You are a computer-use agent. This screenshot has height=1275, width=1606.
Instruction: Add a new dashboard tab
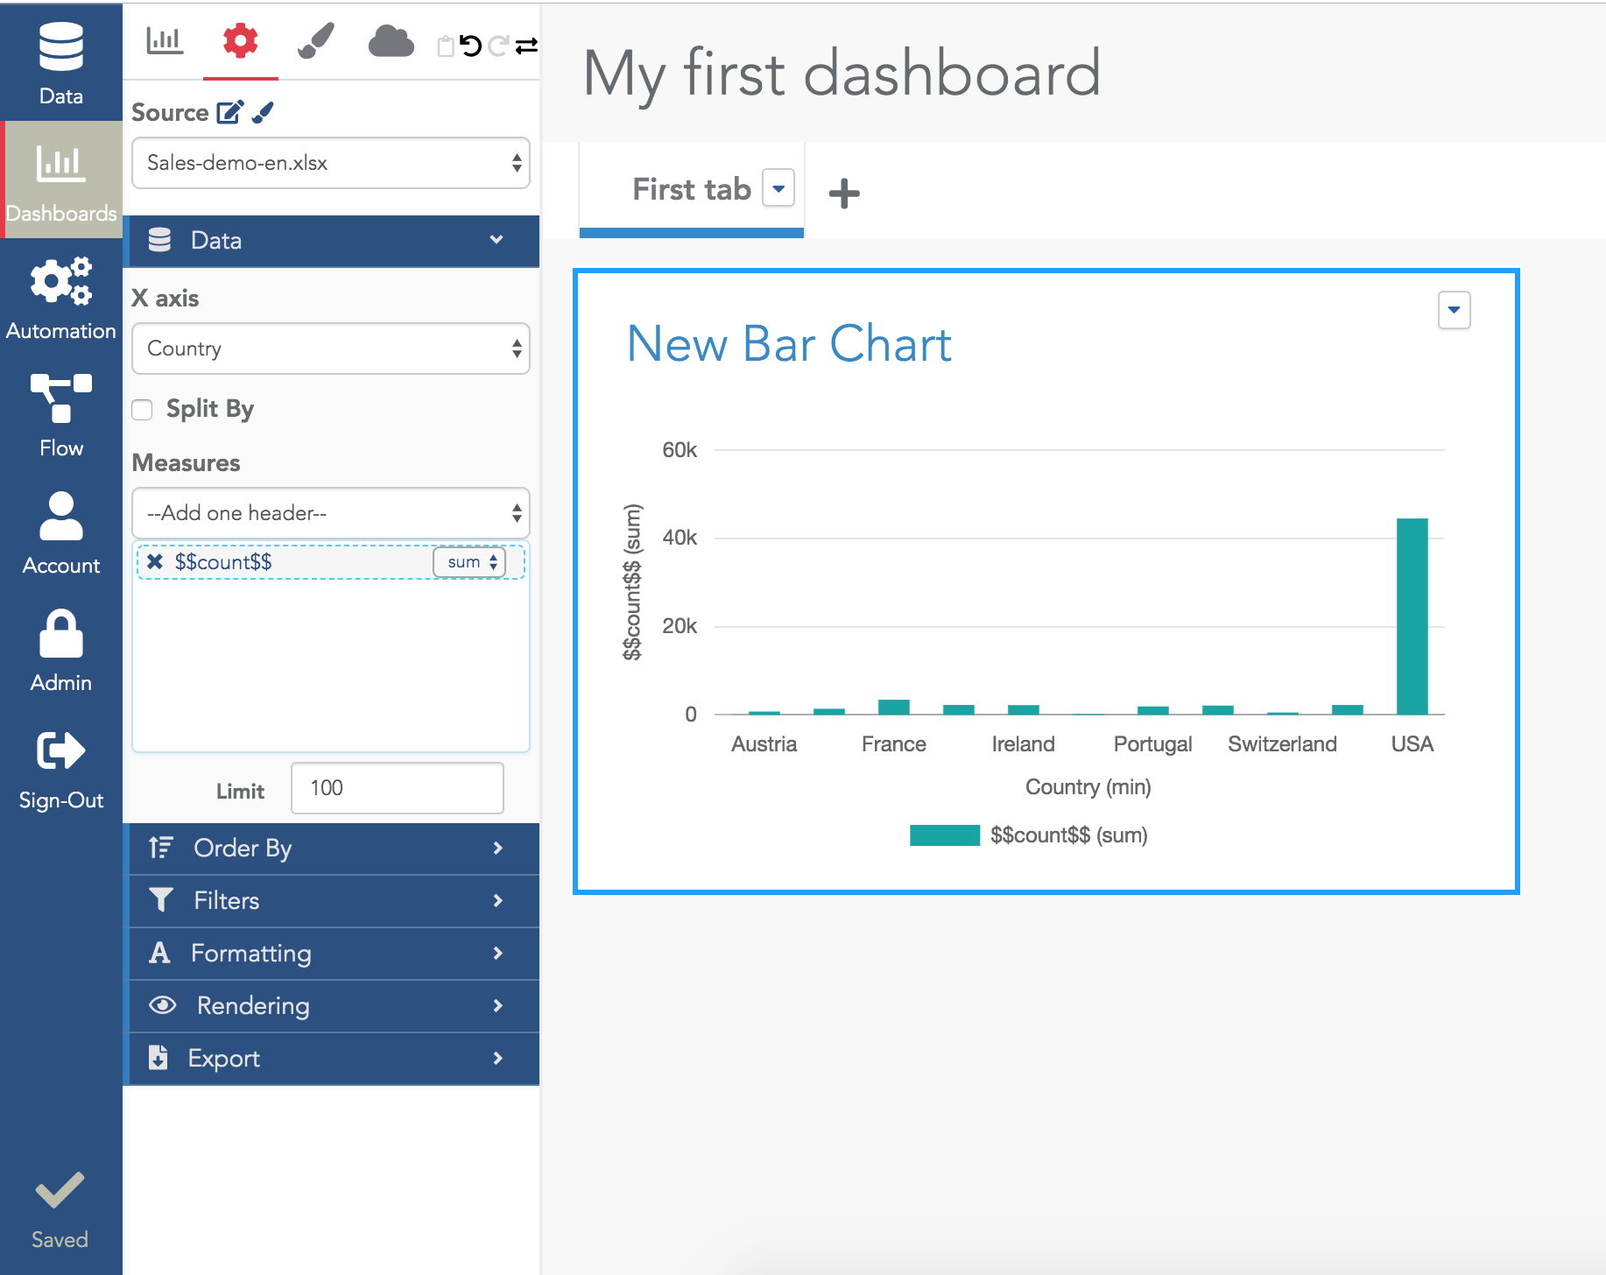click(x=844, y=193)
